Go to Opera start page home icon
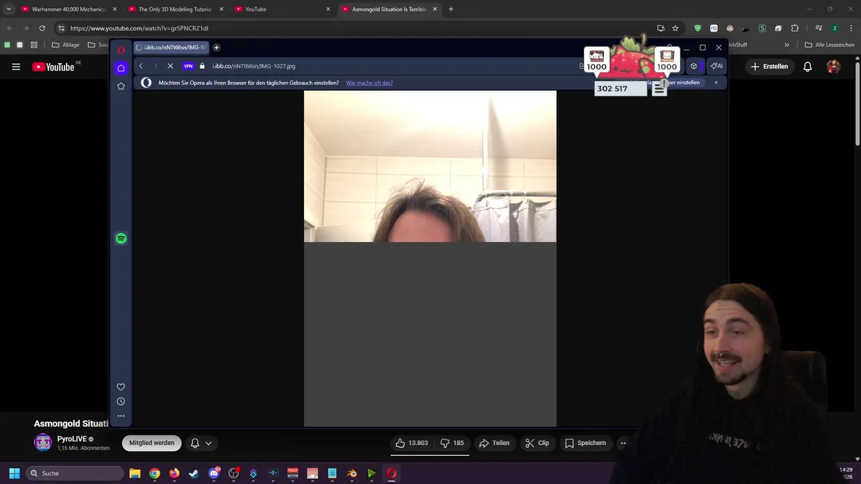Screen dimensions: 861x484 121,68
